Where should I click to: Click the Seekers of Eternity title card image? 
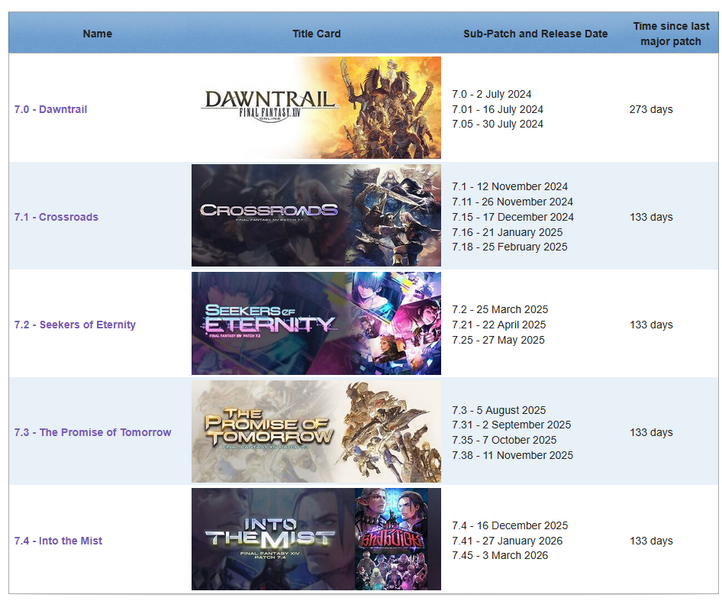coord(316,323)
